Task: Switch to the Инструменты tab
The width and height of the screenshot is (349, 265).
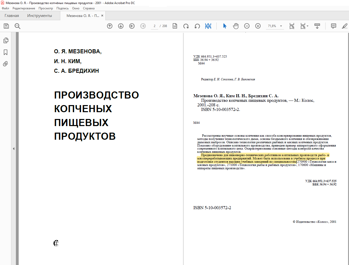Action: [40, 16]
